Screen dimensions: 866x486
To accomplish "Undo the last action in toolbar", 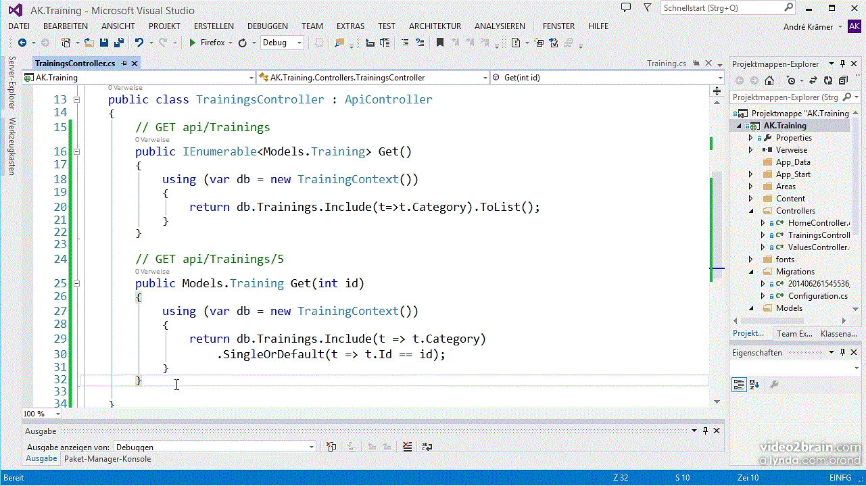I will (139, 43).
